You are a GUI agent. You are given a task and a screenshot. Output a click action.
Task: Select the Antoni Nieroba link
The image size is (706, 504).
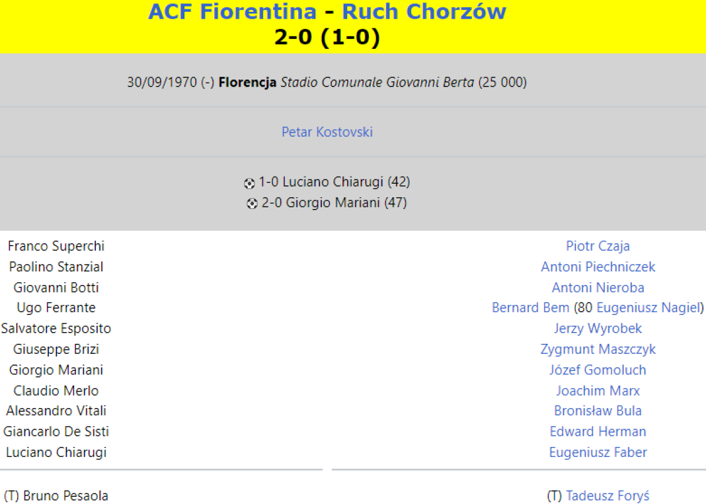tap(598, 287)
